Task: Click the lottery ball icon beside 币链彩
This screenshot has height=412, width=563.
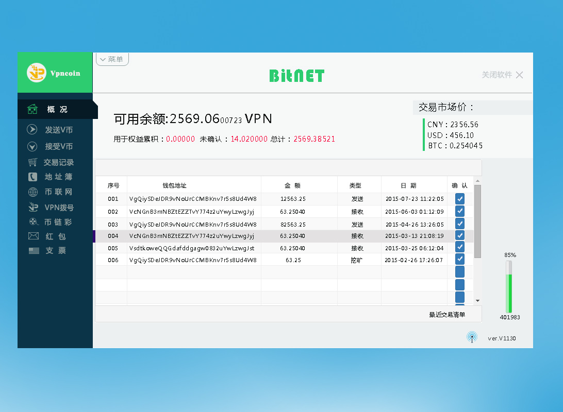Action: tap(34, 221)
